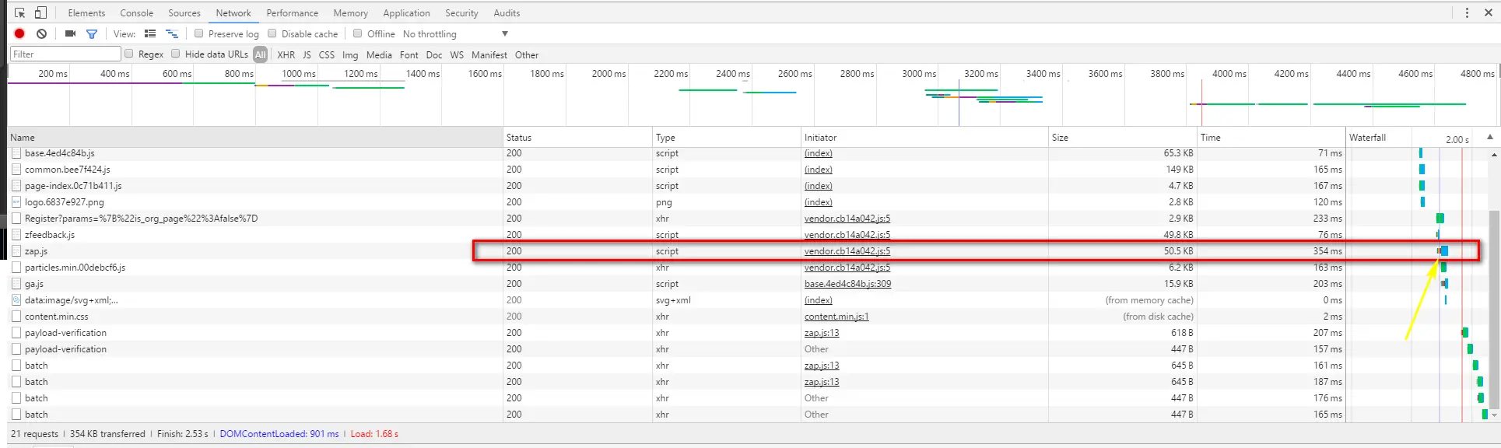Filter requests by Img
The height and width of the screenshot is (448, 1501).
point(350,55)
